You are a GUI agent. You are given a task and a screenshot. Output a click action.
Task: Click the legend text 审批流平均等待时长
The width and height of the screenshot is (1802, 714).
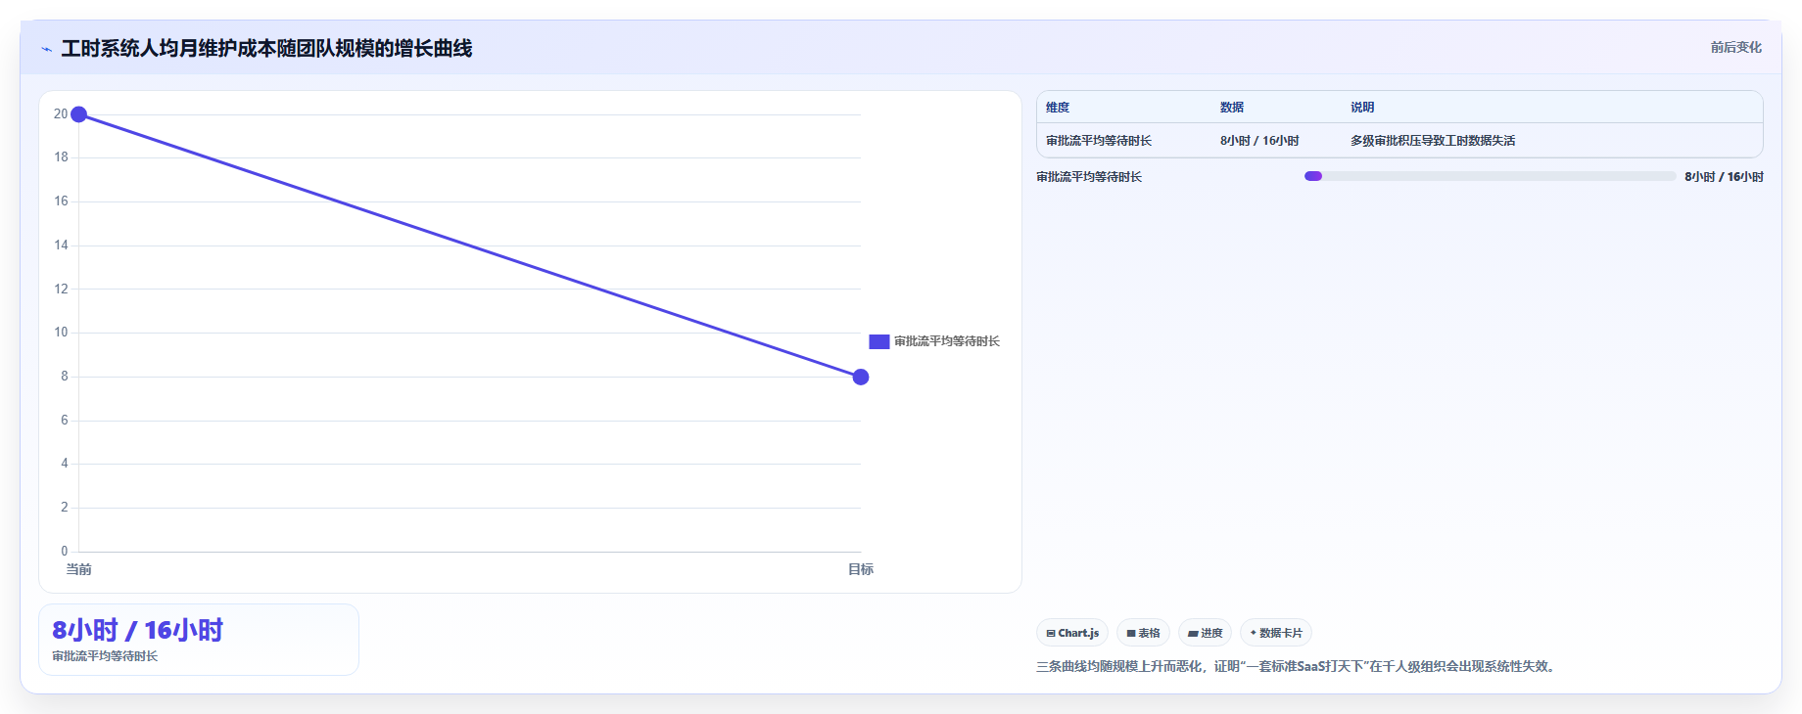[947, 341]
